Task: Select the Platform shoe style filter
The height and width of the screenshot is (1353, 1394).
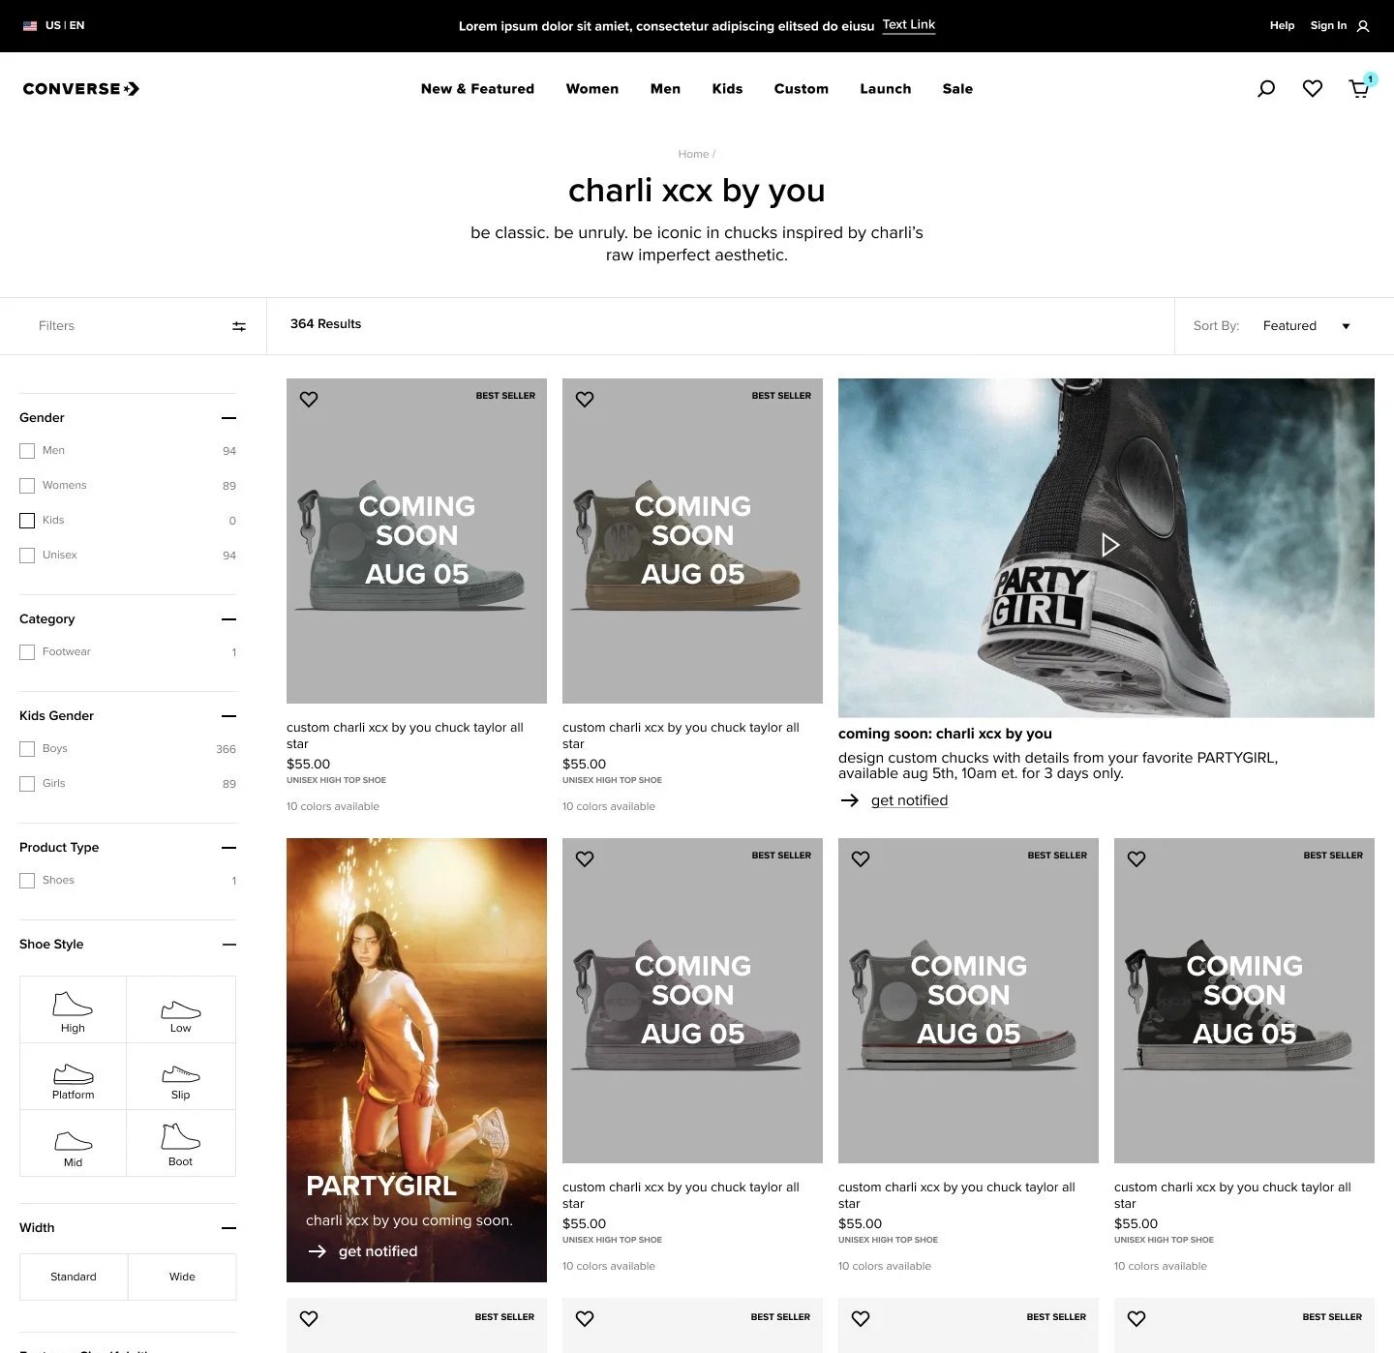Action: (72, 1075)
